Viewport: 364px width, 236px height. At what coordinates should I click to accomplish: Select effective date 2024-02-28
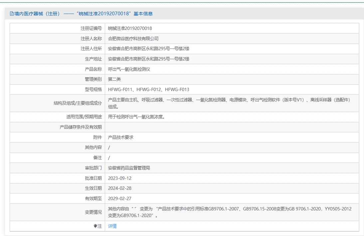pos(120,188)
